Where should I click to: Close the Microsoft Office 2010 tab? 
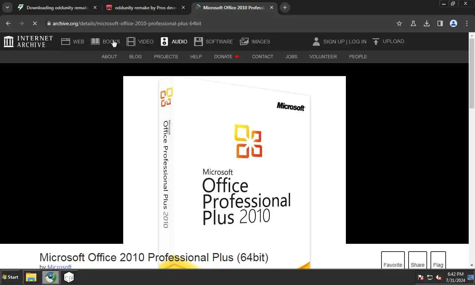(x=272, y=7)
